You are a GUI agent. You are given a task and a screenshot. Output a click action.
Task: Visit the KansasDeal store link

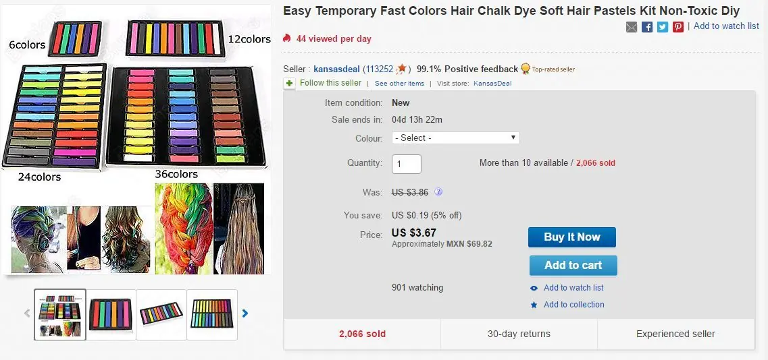(492, 84)
